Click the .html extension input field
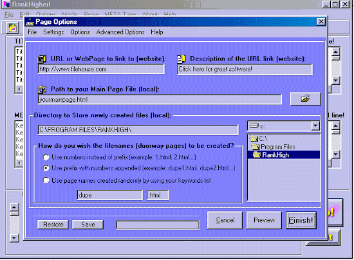This screenshot has height=260, width=354. [x=158, y=195]
